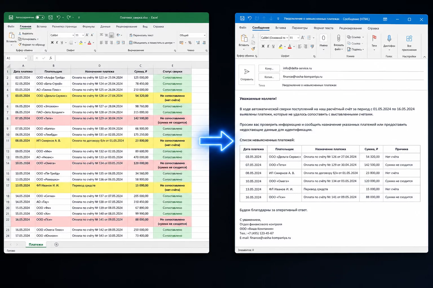The image size is (433, 288).
Task: Click the Отправить send button
Action: click(x=247, y=74)
